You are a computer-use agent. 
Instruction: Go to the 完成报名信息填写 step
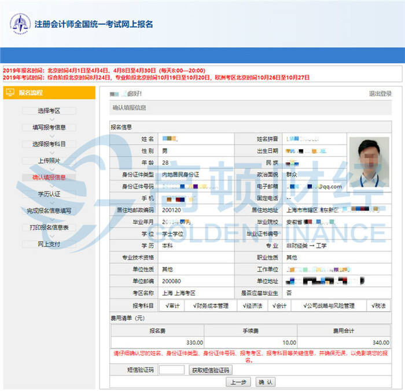coord(49,211)
